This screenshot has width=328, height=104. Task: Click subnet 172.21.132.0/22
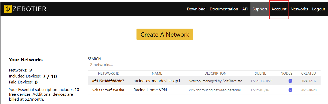coord(261,81)
